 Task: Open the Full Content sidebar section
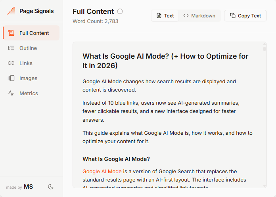pyautogui.click(x=31, y=33)
